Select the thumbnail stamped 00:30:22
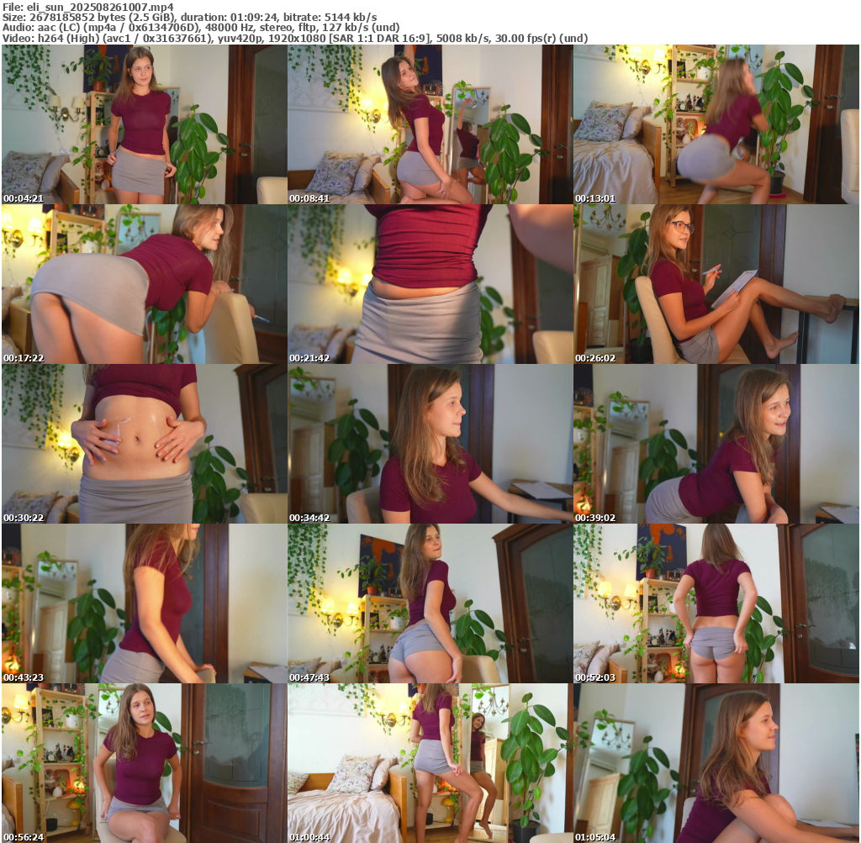 tap(144, 444)
